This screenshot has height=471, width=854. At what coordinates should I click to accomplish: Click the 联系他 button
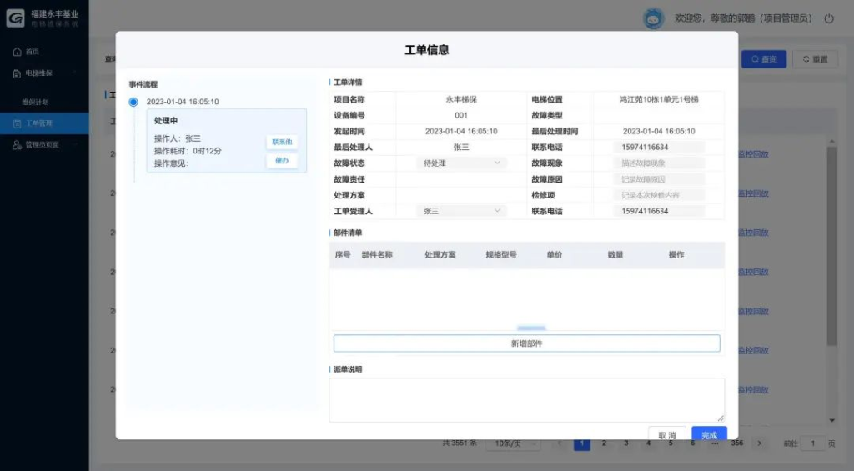point(282,143)
